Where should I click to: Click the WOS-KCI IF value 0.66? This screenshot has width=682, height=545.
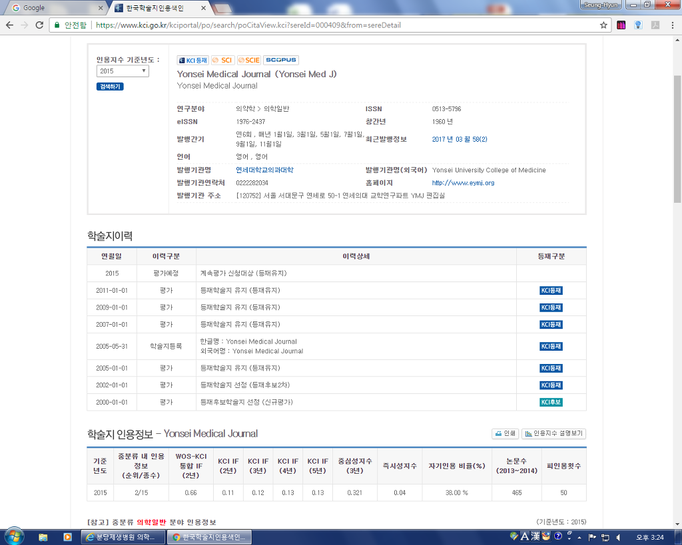click(190, 493)
